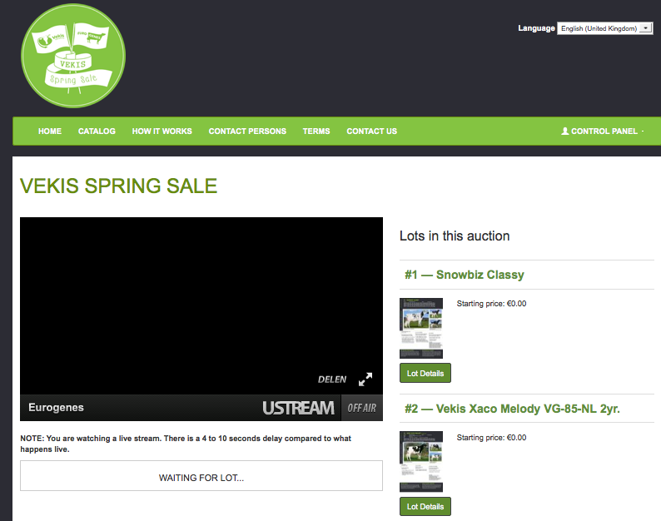The image size is (661, 521).
Task: Select How It Works from navigation
Action: 162,131
